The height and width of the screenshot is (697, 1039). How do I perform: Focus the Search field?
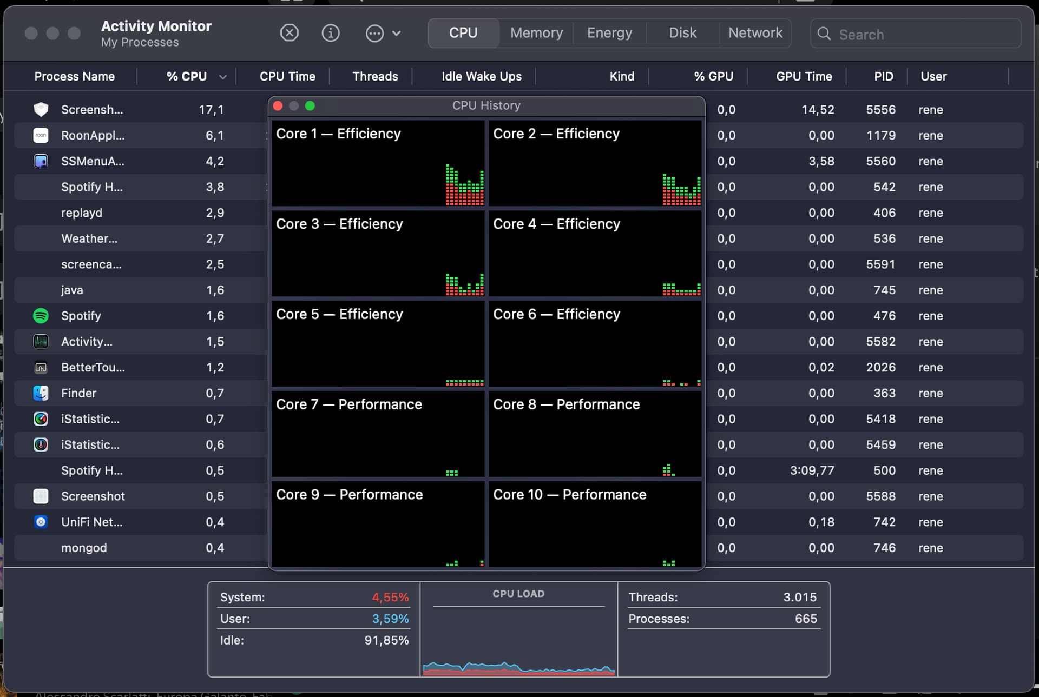tap(916, 34)
